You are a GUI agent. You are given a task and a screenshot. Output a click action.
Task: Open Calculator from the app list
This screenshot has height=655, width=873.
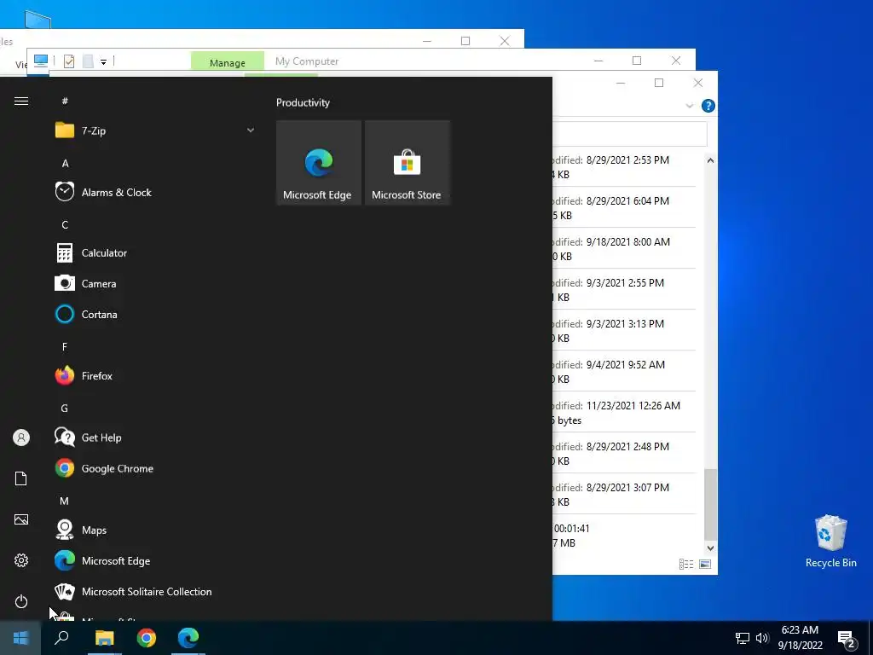tap(154, 252)
